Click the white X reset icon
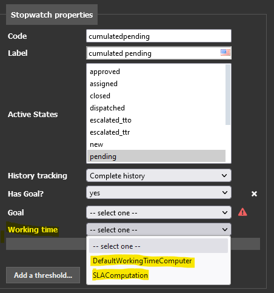Image resolution: width=274 pixels, height=293 pixels. [x=254, y=194]
